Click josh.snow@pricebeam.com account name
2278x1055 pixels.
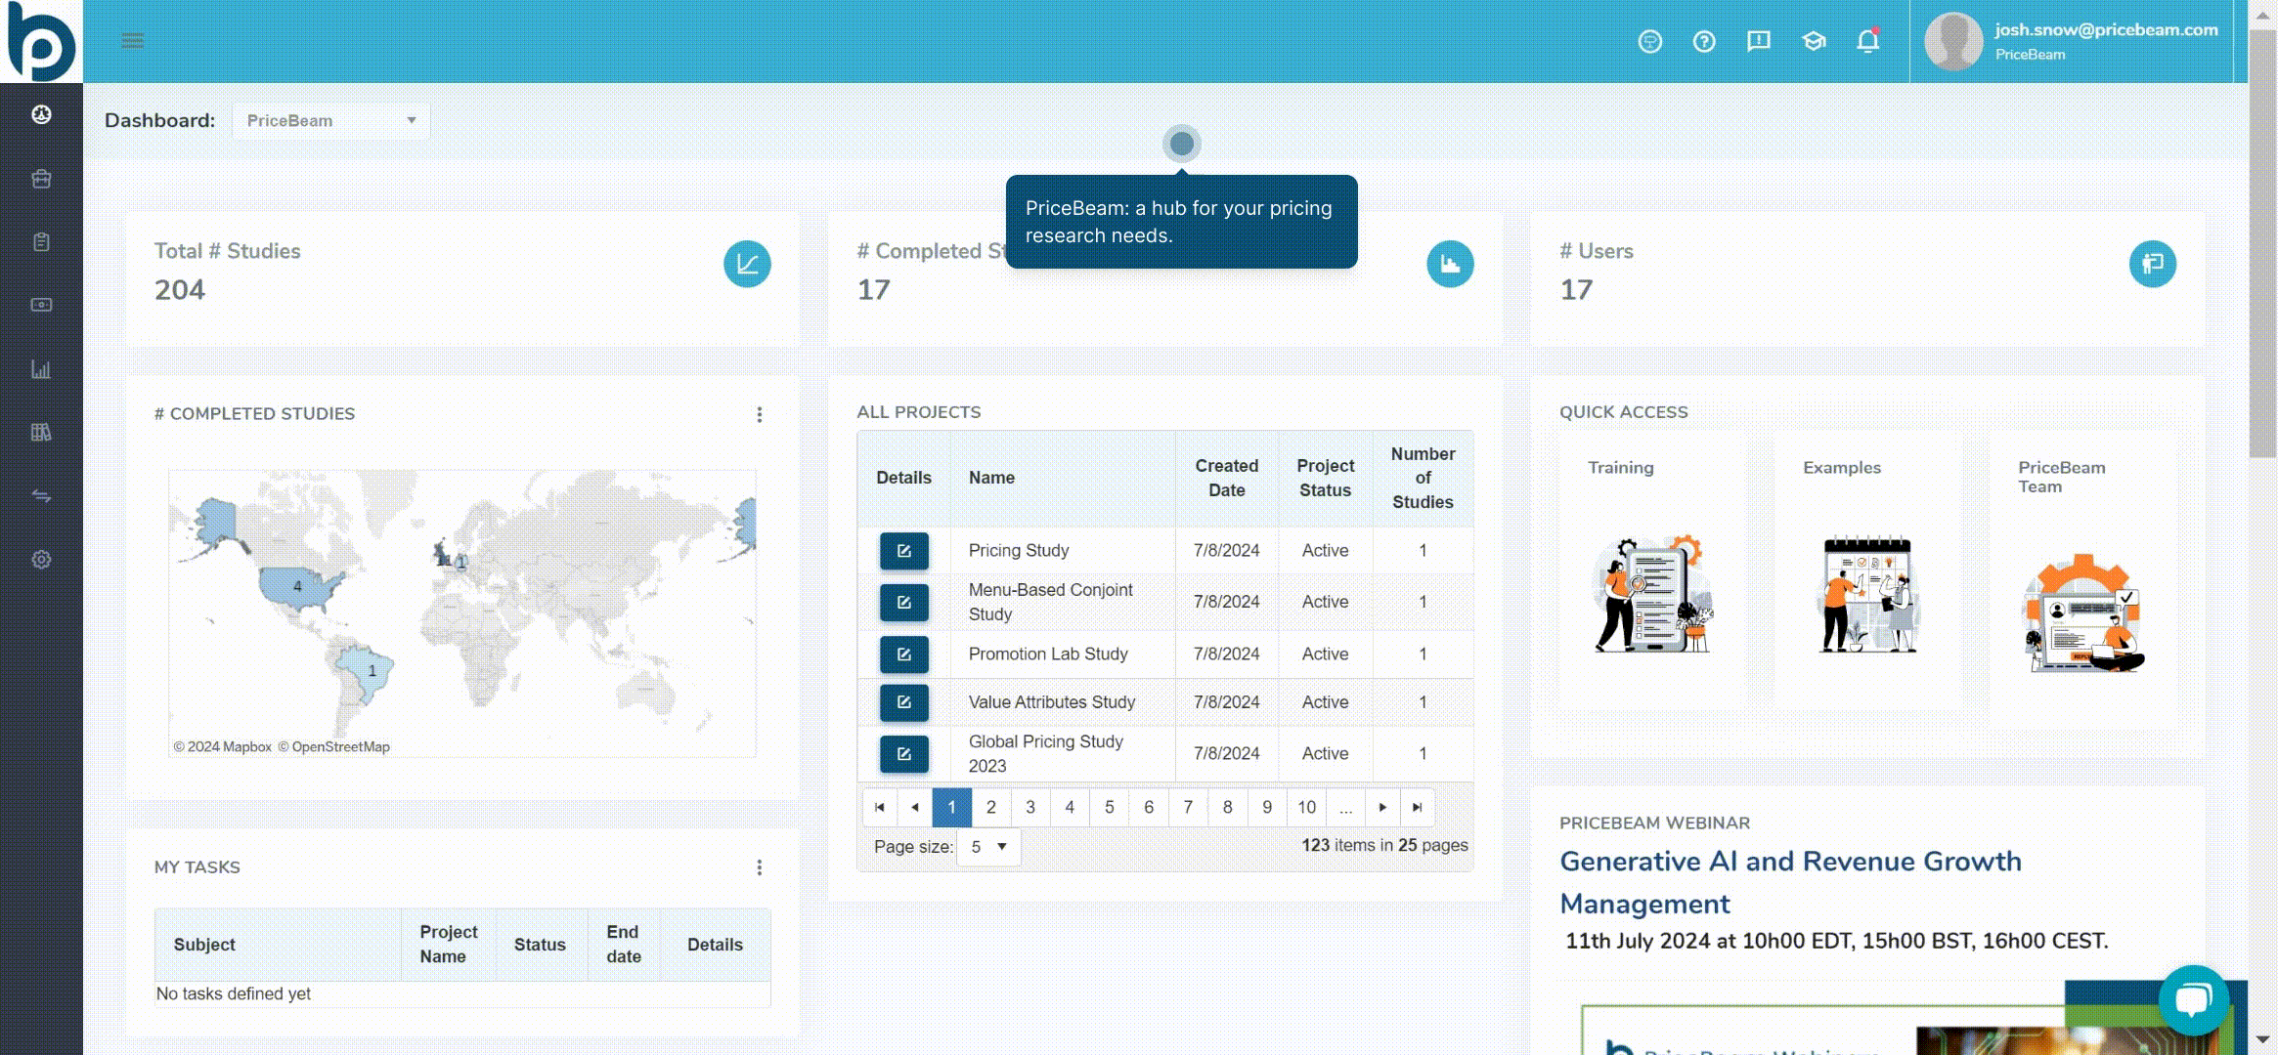click(x=2106, y=29)
